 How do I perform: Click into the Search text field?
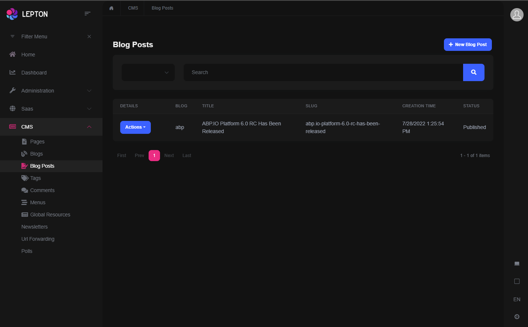[323, 73]
